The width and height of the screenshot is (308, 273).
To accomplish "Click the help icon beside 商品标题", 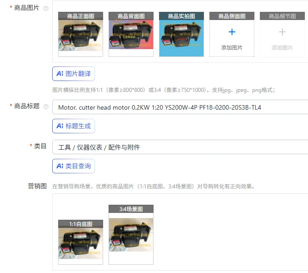I will pos(46,106).
